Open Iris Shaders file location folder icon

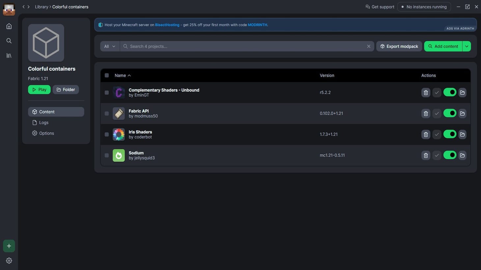(462, 135)
